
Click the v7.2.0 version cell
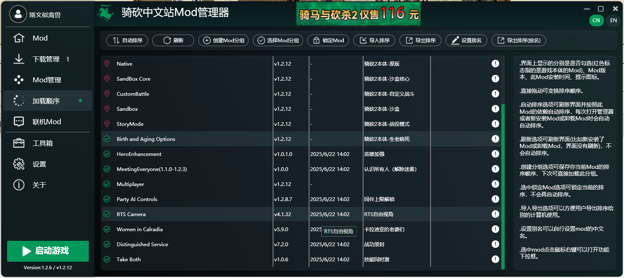tap(281, 244)
